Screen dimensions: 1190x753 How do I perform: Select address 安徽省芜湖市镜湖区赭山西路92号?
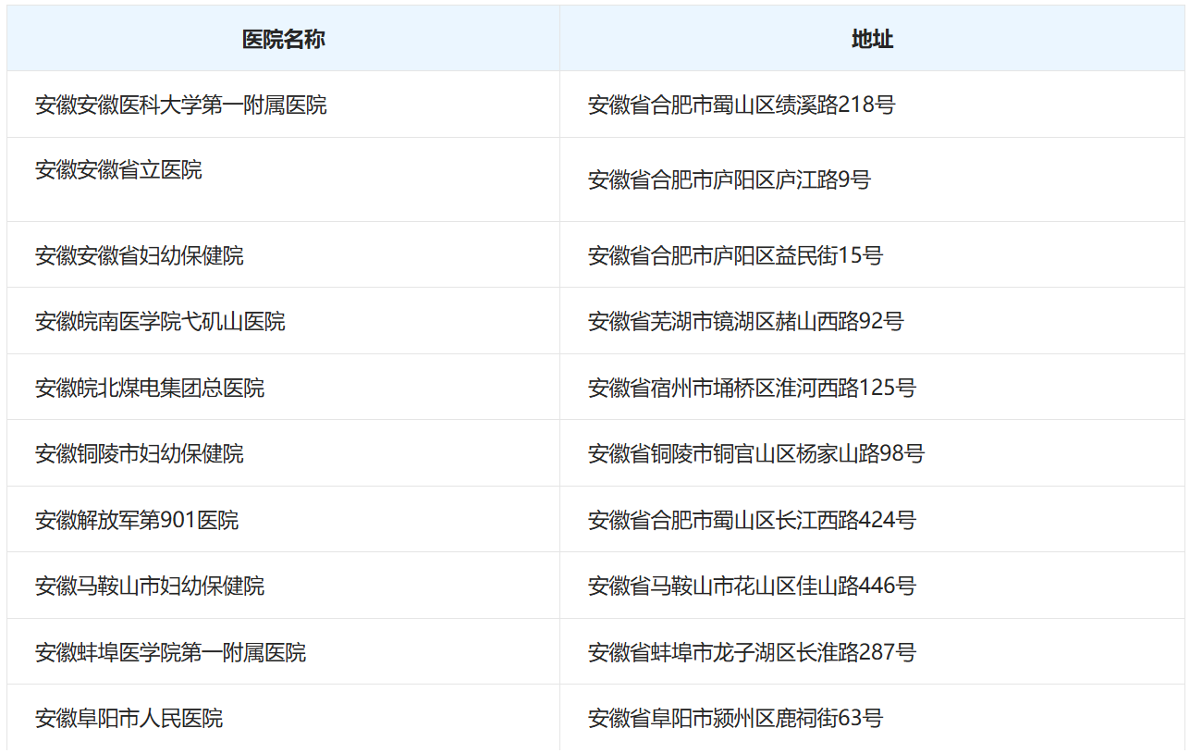click(745, 322)
